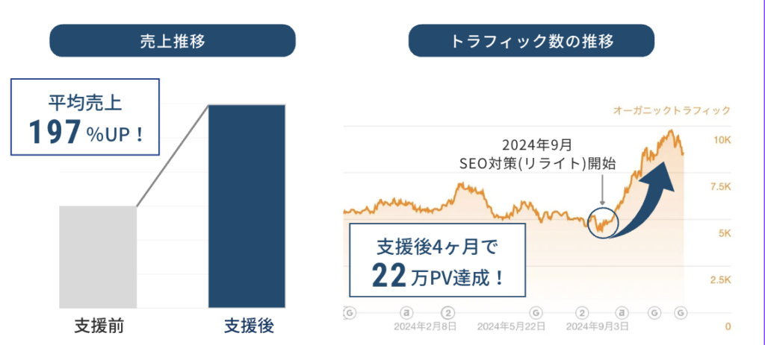This screenshot has width=765, height=345.
Task: Click the first 'a' marker left of 2024年2月8日
Action: click(x=407, y=311)
